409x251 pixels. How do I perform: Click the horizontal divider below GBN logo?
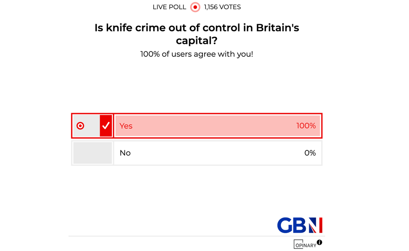(x=197, y=236)
